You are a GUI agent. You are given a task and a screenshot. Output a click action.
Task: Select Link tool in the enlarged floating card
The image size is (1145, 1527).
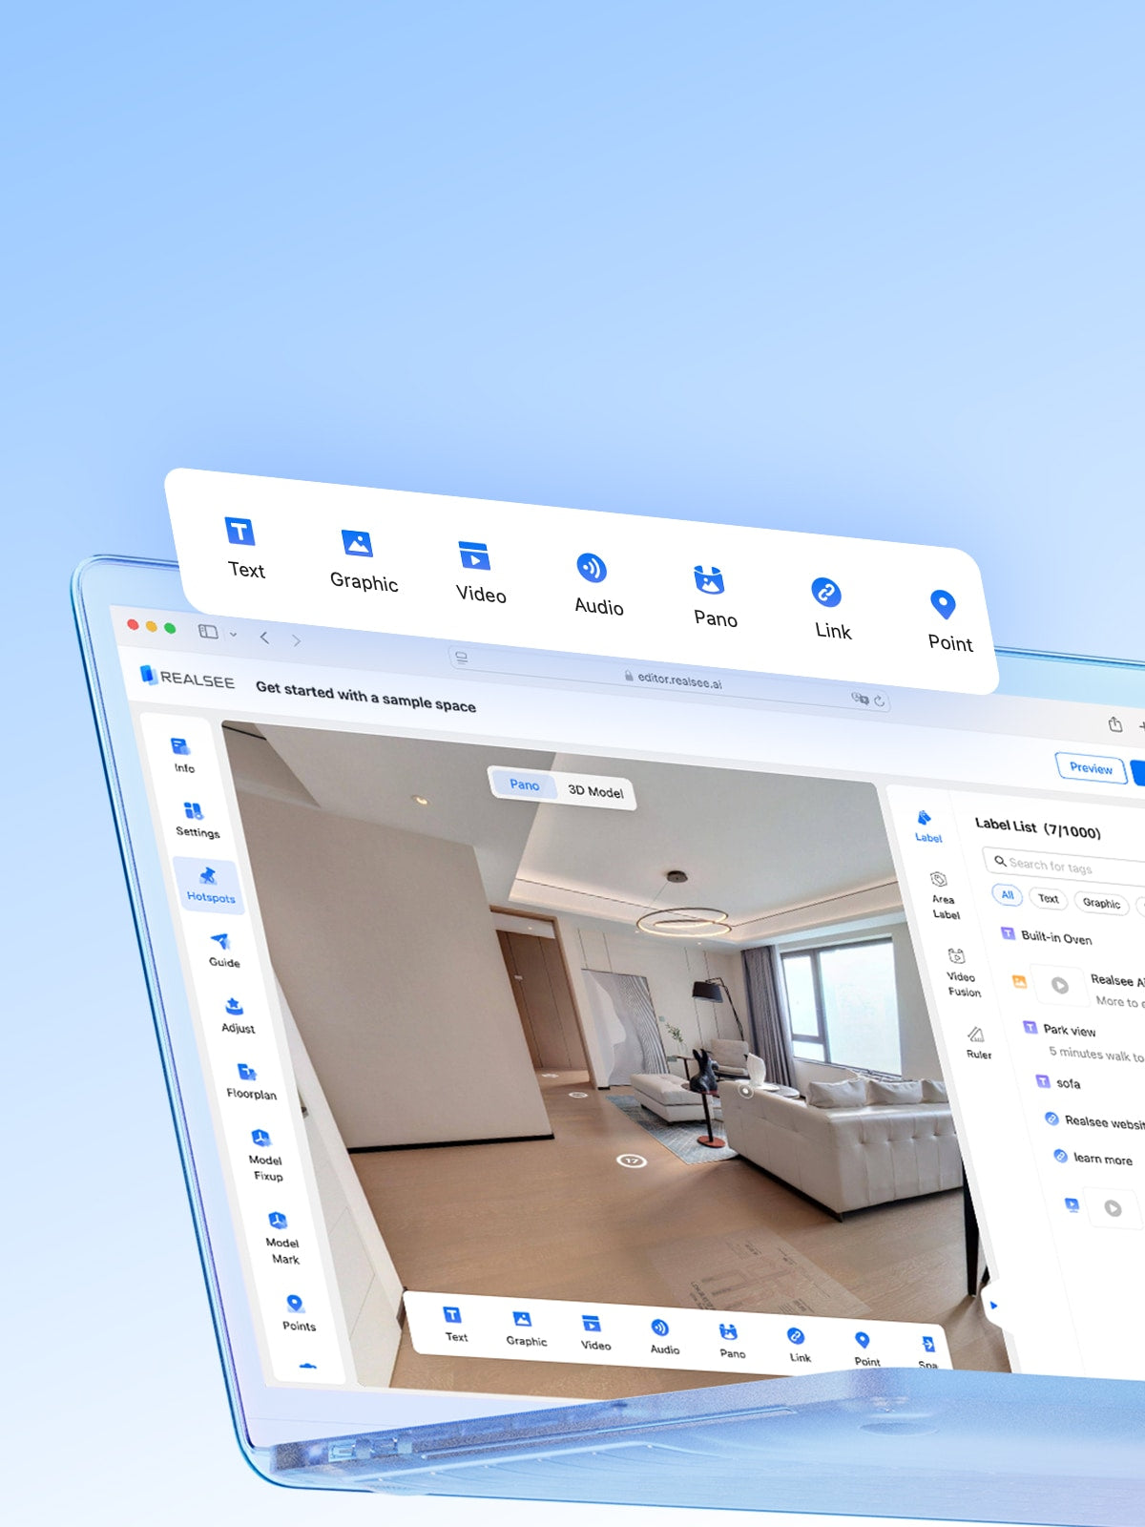(830, 610)
